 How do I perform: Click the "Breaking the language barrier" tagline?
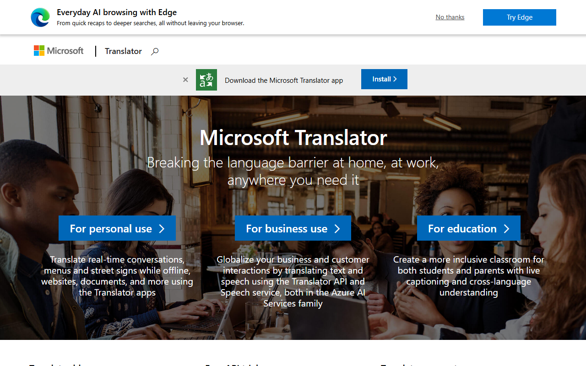coord(293,171)
